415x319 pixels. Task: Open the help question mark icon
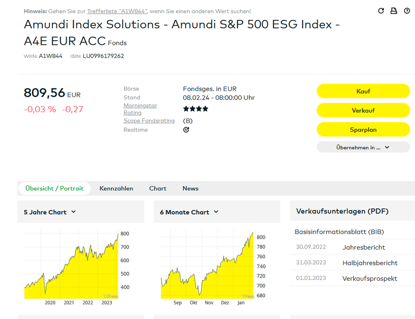pyautogui.click(x=407, y=11)
